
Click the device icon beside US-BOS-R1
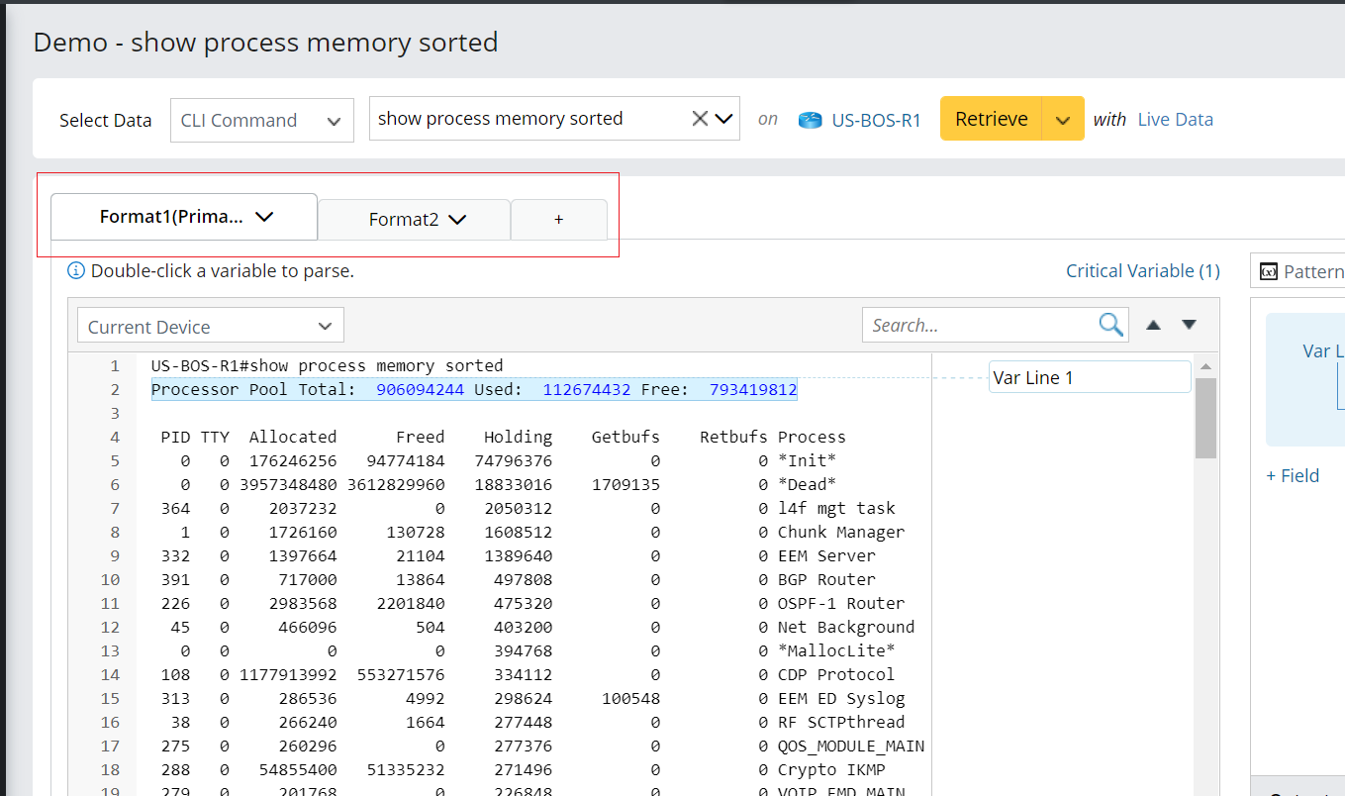810,119
